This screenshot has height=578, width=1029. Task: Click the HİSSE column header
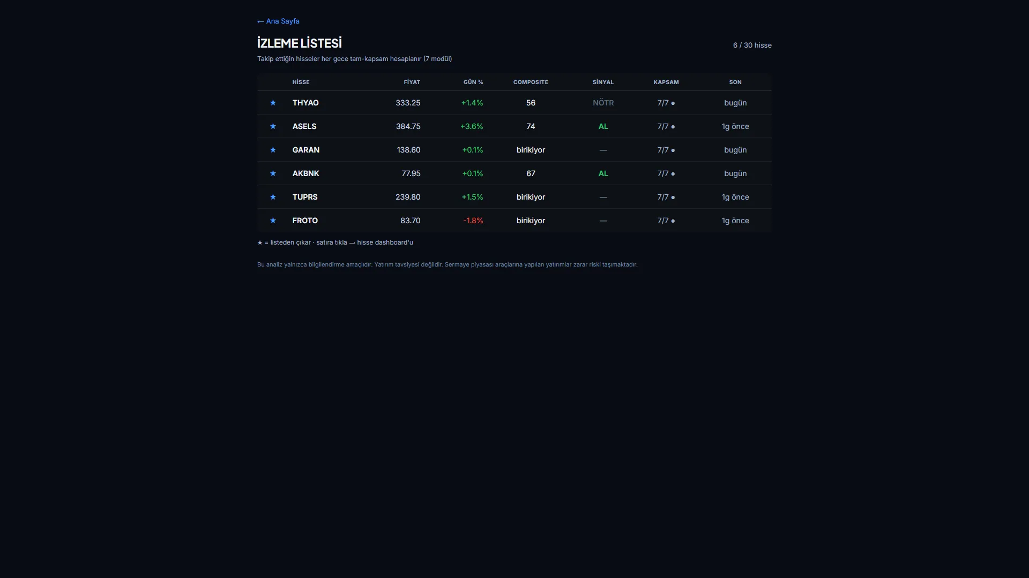(301, 82)
